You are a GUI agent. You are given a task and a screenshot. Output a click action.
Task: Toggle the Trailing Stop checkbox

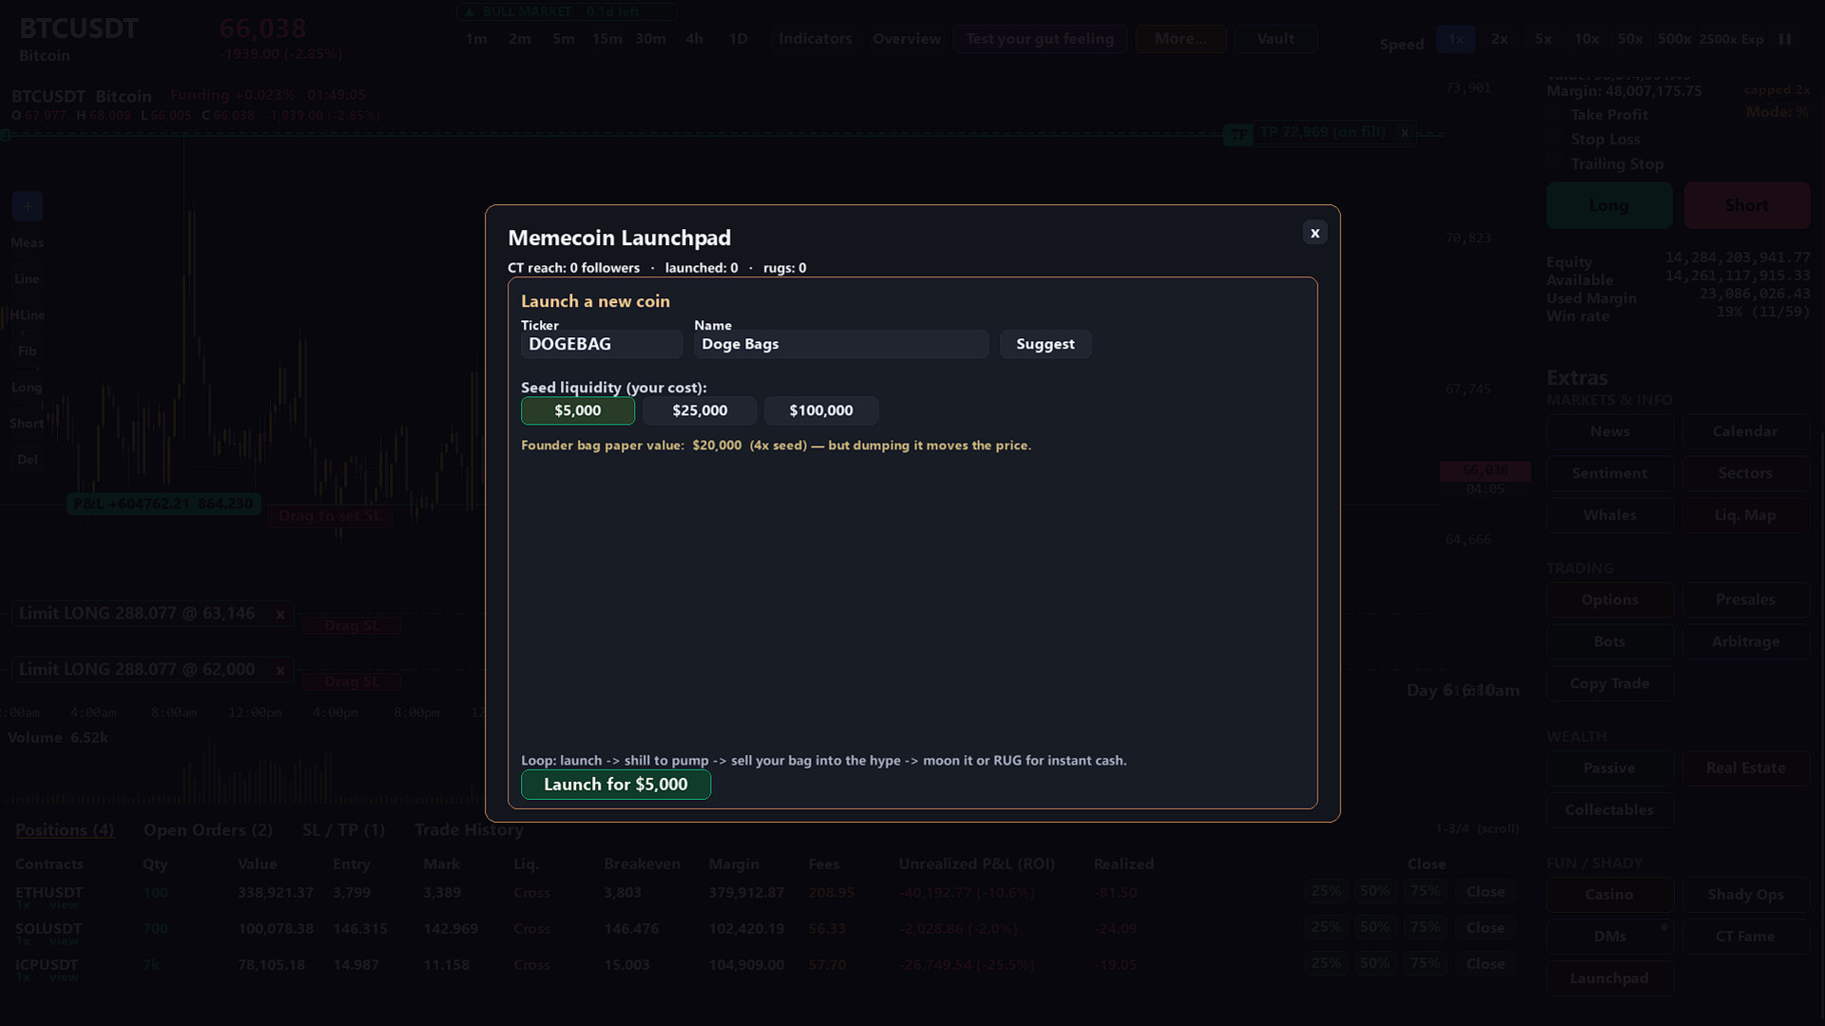pyautogui.click(x=1555, y=163)
